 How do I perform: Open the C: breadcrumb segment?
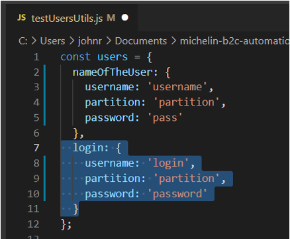pos(23,41)
